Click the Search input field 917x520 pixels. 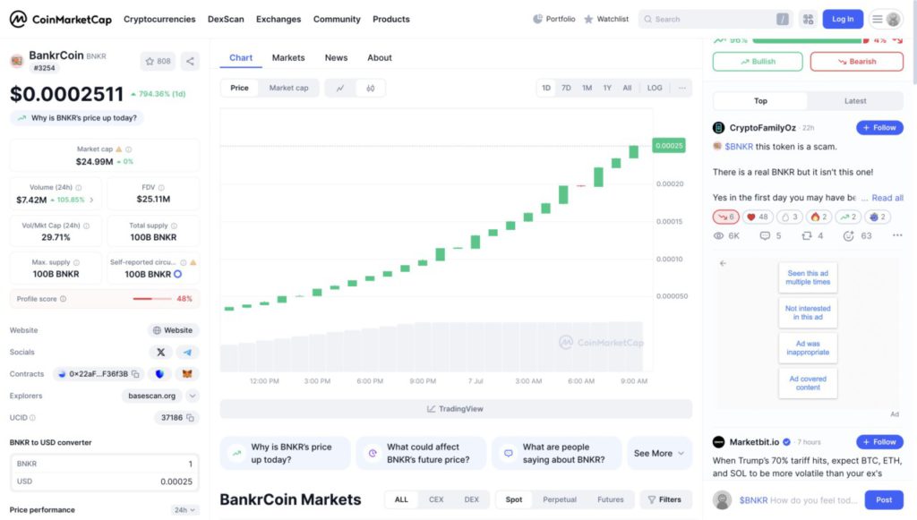point(714,20)
